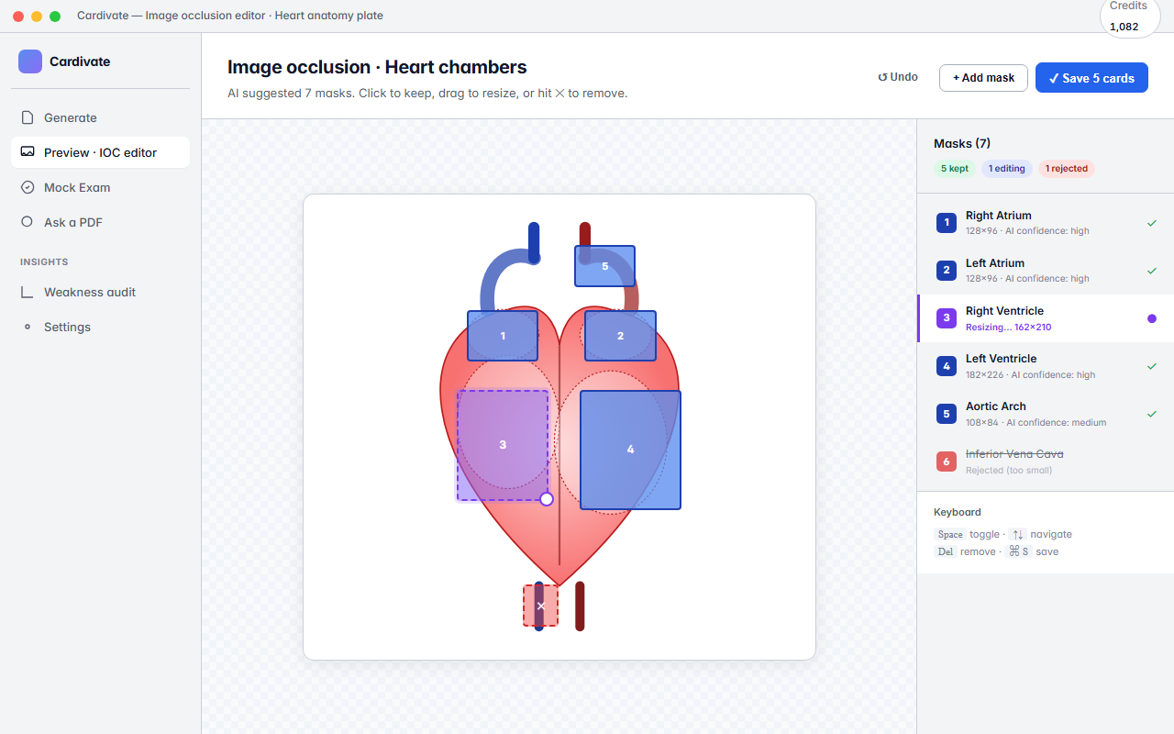Click the Generate document icon in sidebar
Viewport: 1174px width, 734px height.
coord(28,117)
